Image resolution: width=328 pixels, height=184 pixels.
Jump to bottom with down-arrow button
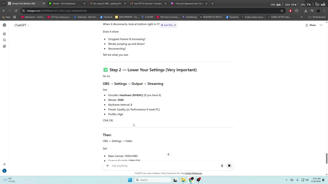pos(168,154)
